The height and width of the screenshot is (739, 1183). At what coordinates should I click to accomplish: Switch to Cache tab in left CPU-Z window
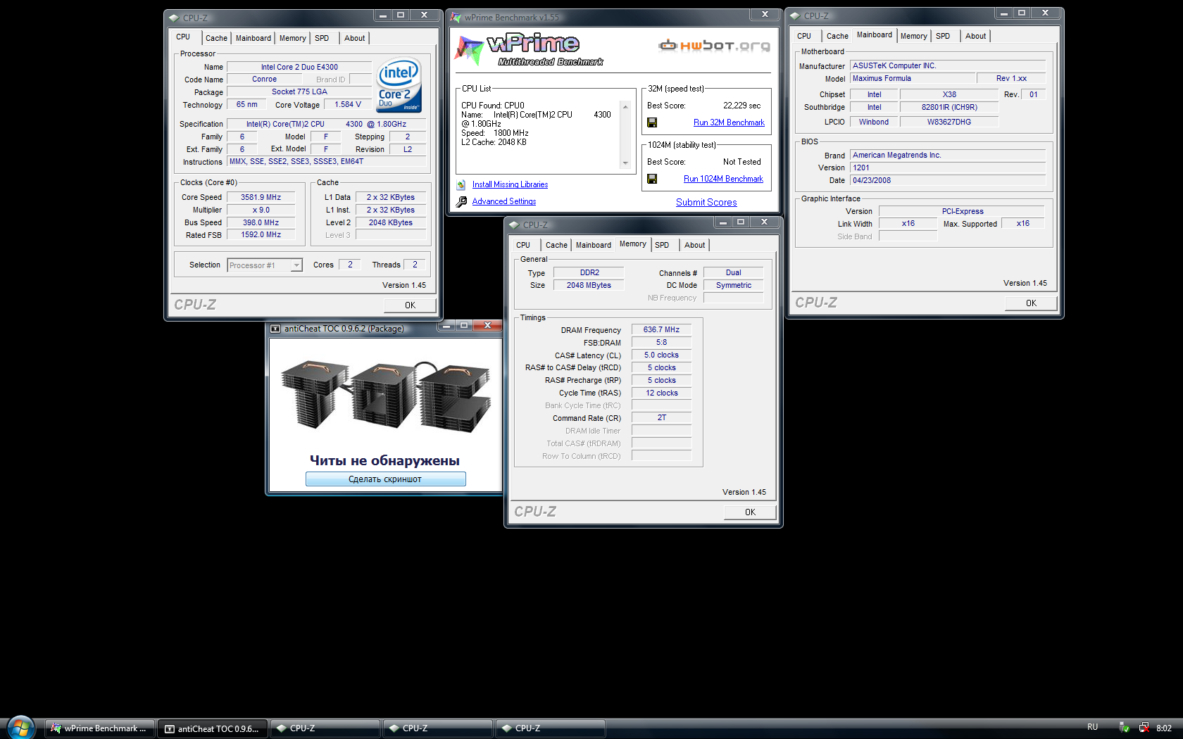pyautogui.click(x=216, y=38)
